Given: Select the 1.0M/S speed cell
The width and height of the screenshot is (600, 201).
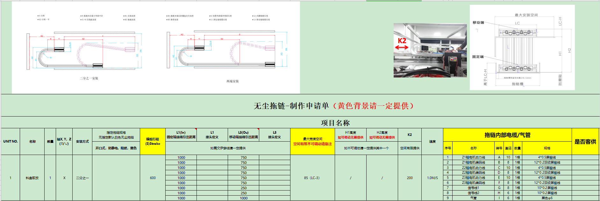Looking at the screenshot, I should pyautogui.click(x=432, y=178).
